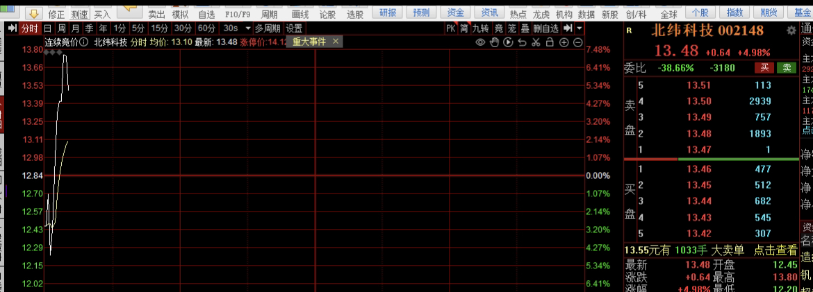Click the 预测 forecast button
813x292 pixels.
click(x=422, y=12)
